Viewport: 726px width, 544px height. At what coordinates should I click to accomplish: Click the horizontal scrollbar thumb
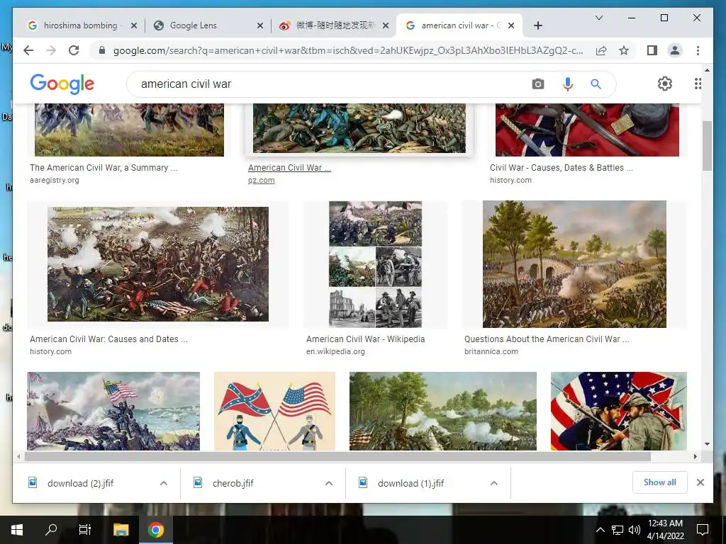tap(337, 457)
